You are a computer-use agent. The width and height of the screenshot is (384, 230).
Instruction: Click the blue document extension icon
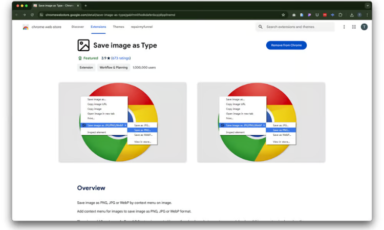[x=302, y=15]
